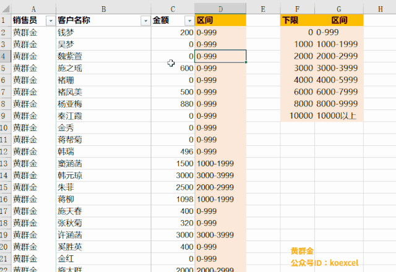Screen dimensions: 396x272
Task: Select customer cell 褚凤美
Action: coord(103,92)
